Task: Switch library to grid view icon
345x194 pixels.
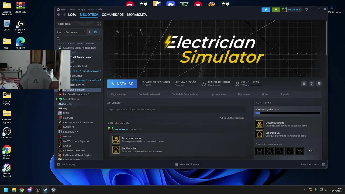Action: coord(99,24)
